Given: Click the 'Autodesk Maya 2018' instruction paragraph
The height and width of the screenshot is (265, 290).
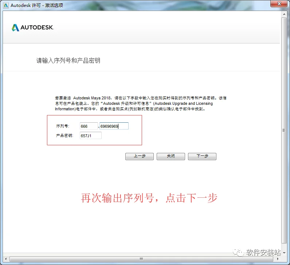Looking at the screenshot, I should 141,103.
